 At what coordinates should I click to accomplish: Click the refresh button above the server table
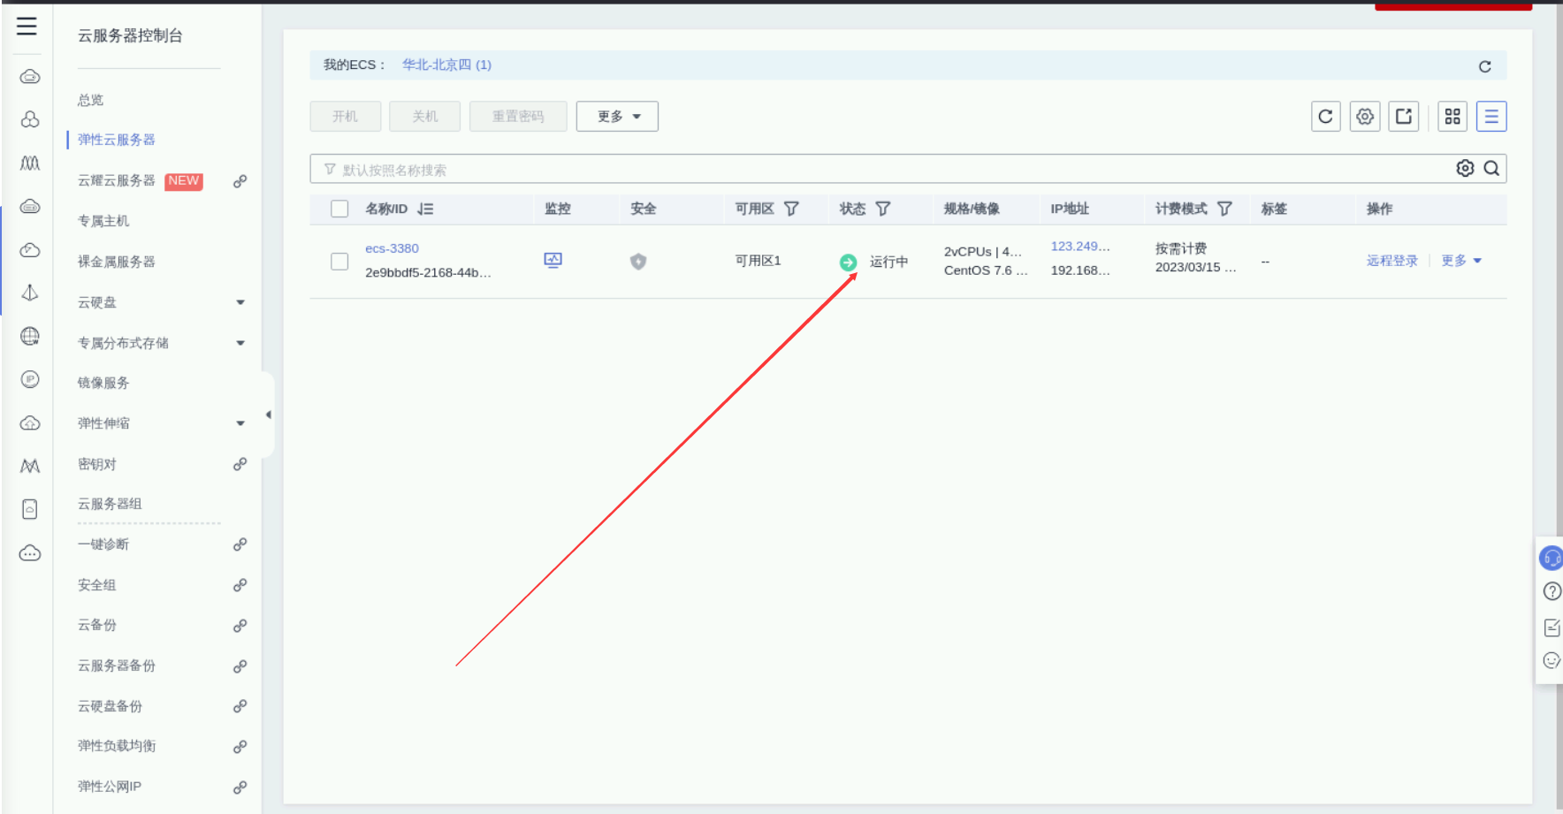pyautogui.click(x=1326, y=117)
